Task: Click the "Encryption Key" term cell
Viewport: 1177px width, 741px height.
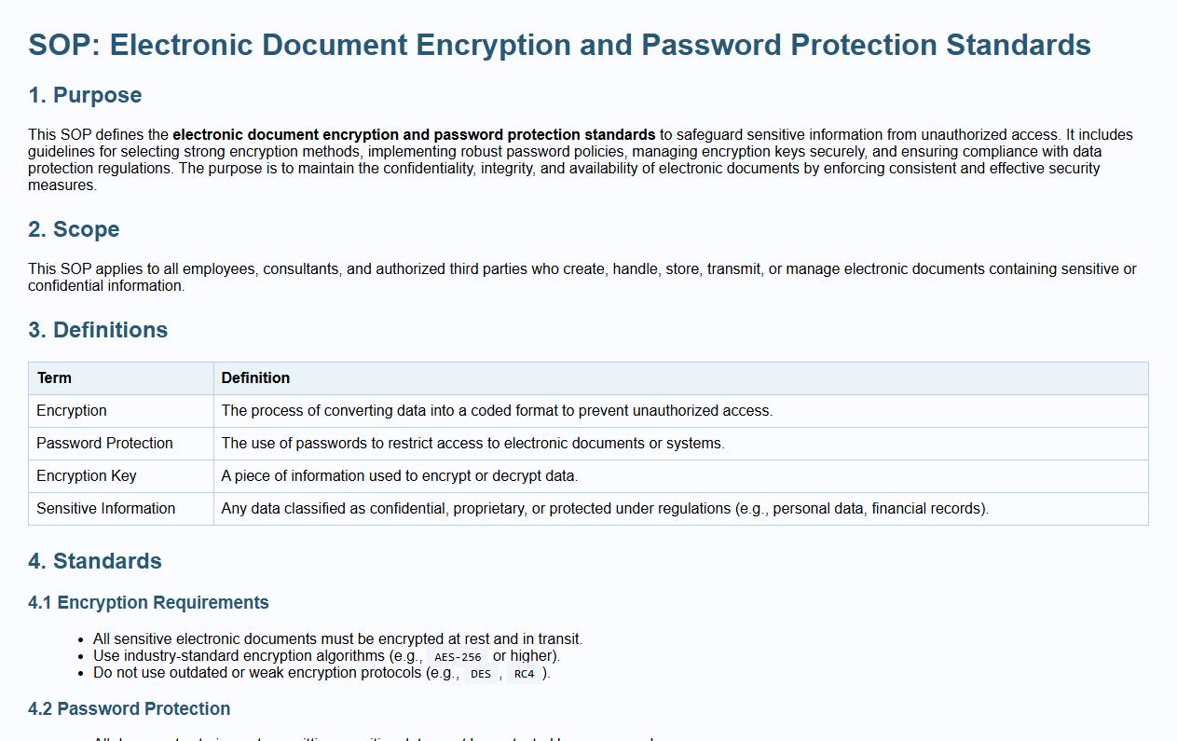Action: pyautogui.click(x=87, y=476)
